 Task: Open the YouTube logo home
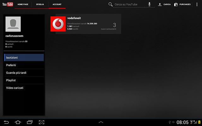(8, 4)
